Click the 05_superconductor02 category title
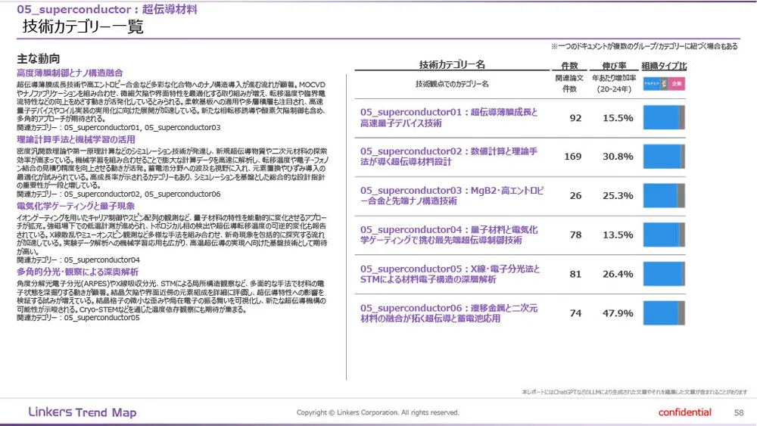The image size is (757, 426). click(x=449, y=157)
